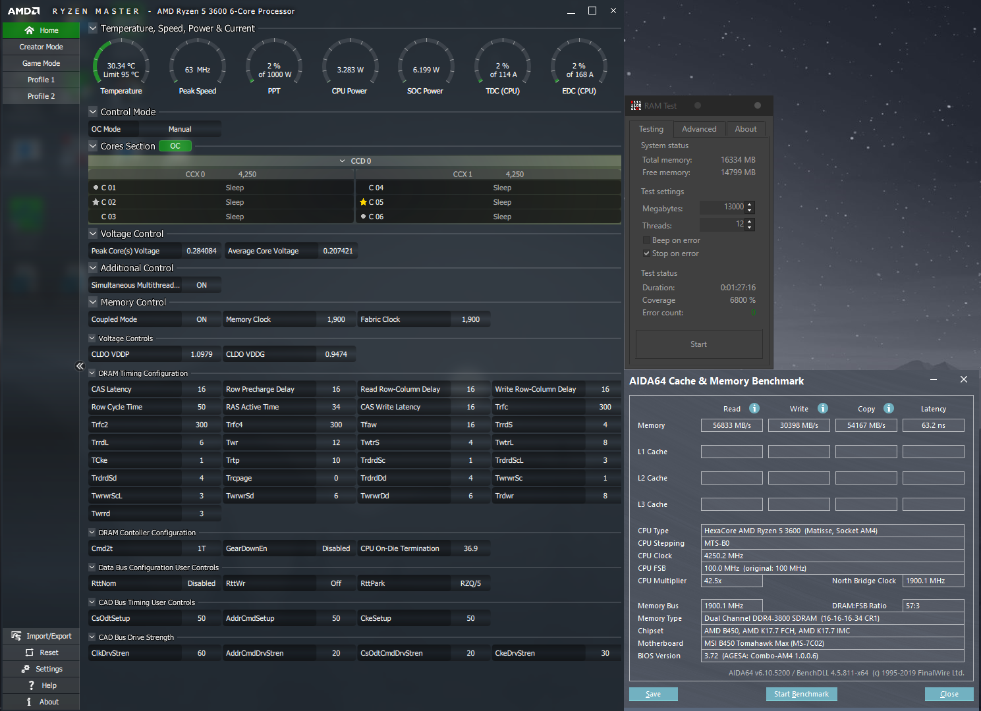Viewport: 981px width, 711px height.
Task: Click the Megabytes field showing 13000
Action: click(722, 207)
